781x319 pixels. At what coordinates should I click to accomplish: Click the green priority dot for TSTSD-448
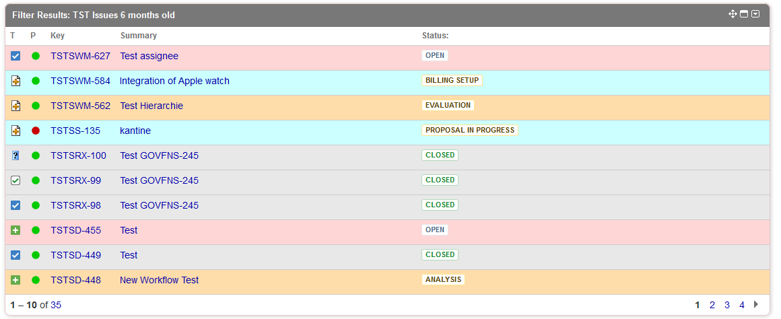pyautogui.click(x=36, y=280)
